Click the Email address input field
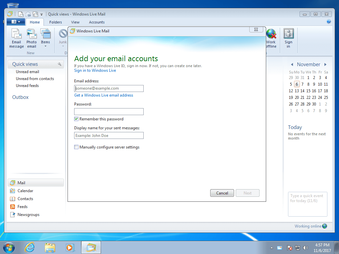 click(109, 88)
